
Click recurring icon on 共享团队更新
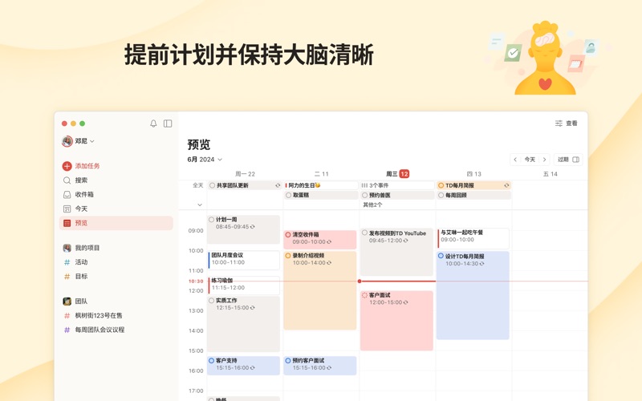[x=278, y=185]
